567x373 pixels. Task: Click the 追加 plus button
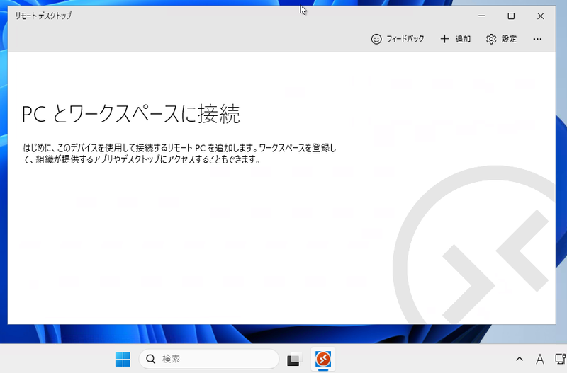pos(455,39)
